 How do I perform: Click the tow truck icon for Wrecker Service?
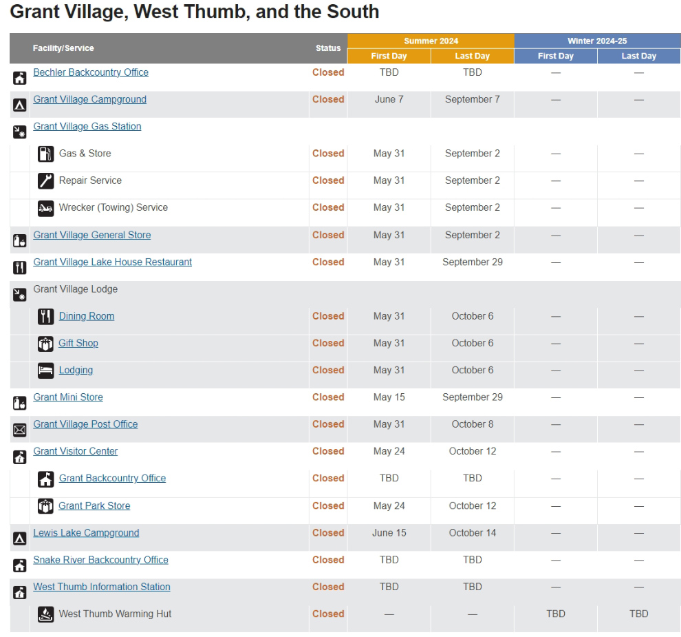coord(45,208)
